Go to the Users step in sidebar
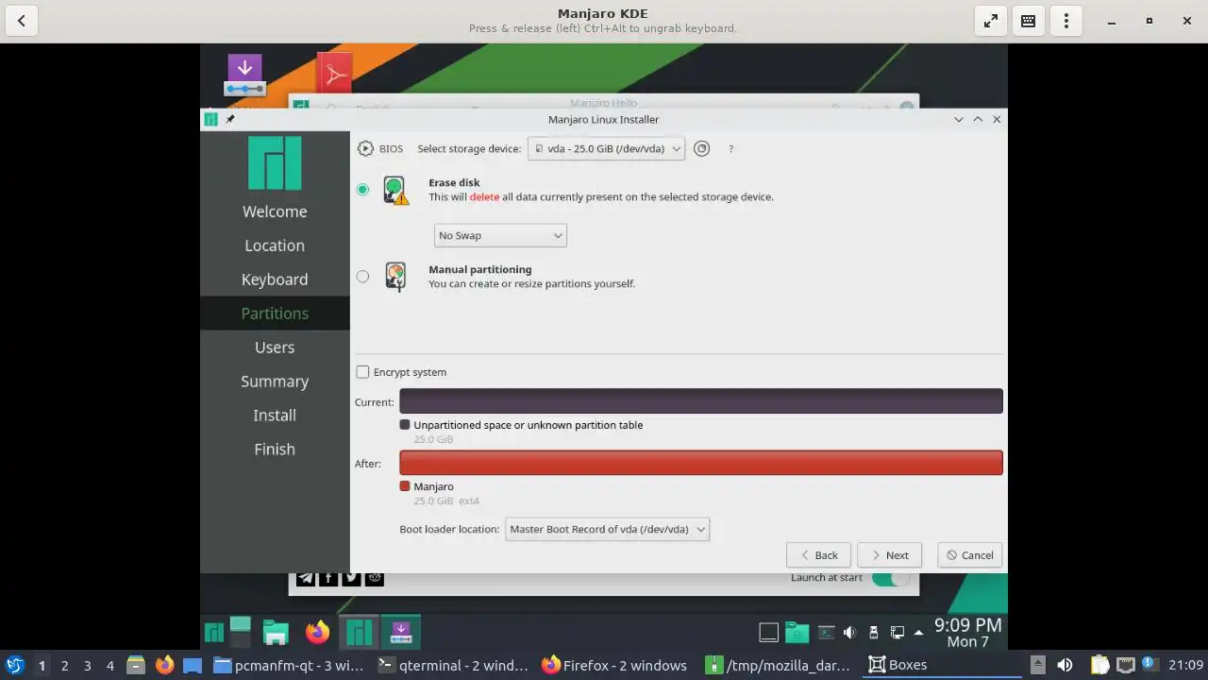 (275, 348)
